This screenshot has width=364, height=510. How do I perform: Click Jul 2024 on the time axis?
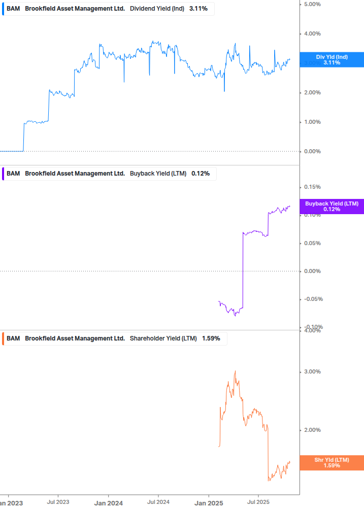(158, 503)
